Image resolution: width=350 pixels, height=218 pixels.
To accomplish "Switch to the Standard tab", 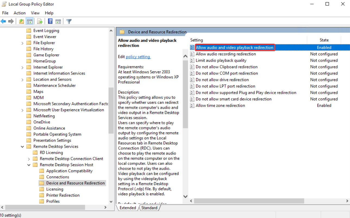I will pyautogui.click(x=149, y=208).
